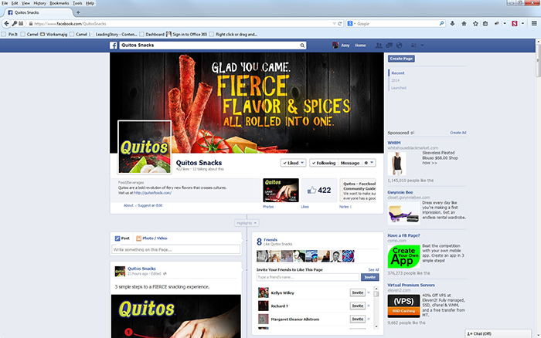Go to the browser home icon

464,23
